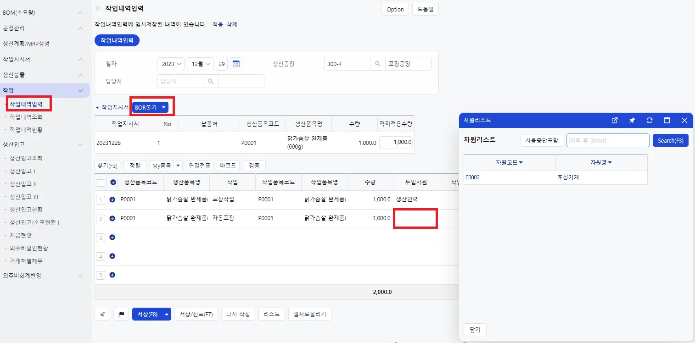Click the down-arrow icon in row 2
The image size is (695, 343).
click(x=112, y=218)
